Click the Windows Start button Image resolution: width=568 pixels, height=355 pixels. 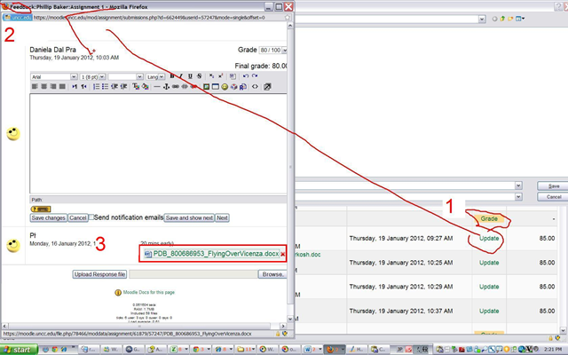pos(20,350)
